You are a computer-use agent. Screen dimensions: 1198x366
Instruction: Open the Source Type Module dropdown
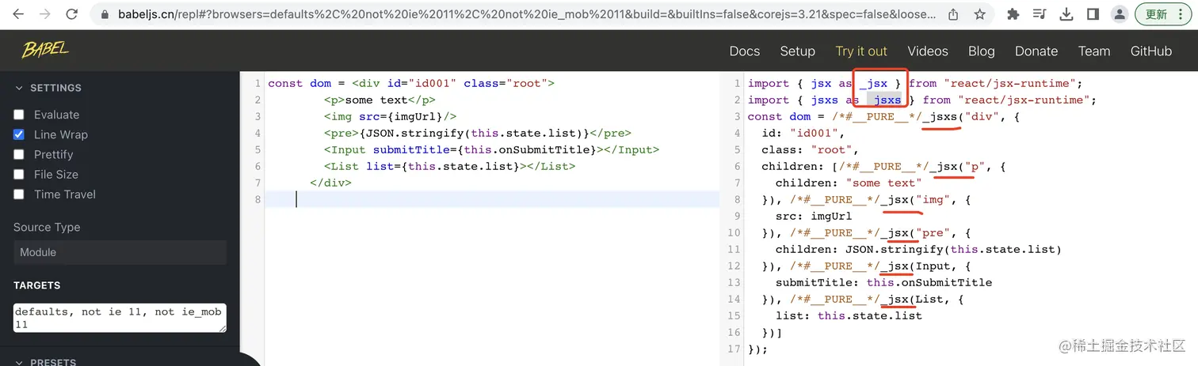120,252
